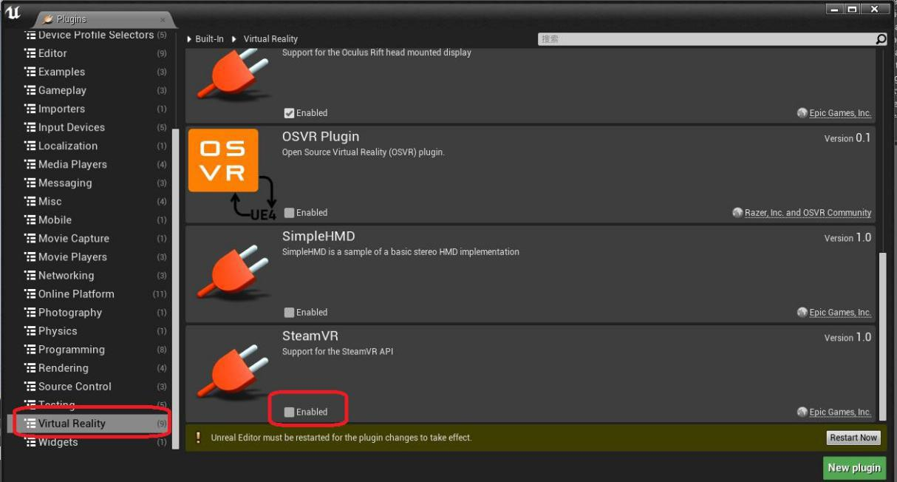Click the list icon beside Localization
897x482 pixels.
point(30,146)
